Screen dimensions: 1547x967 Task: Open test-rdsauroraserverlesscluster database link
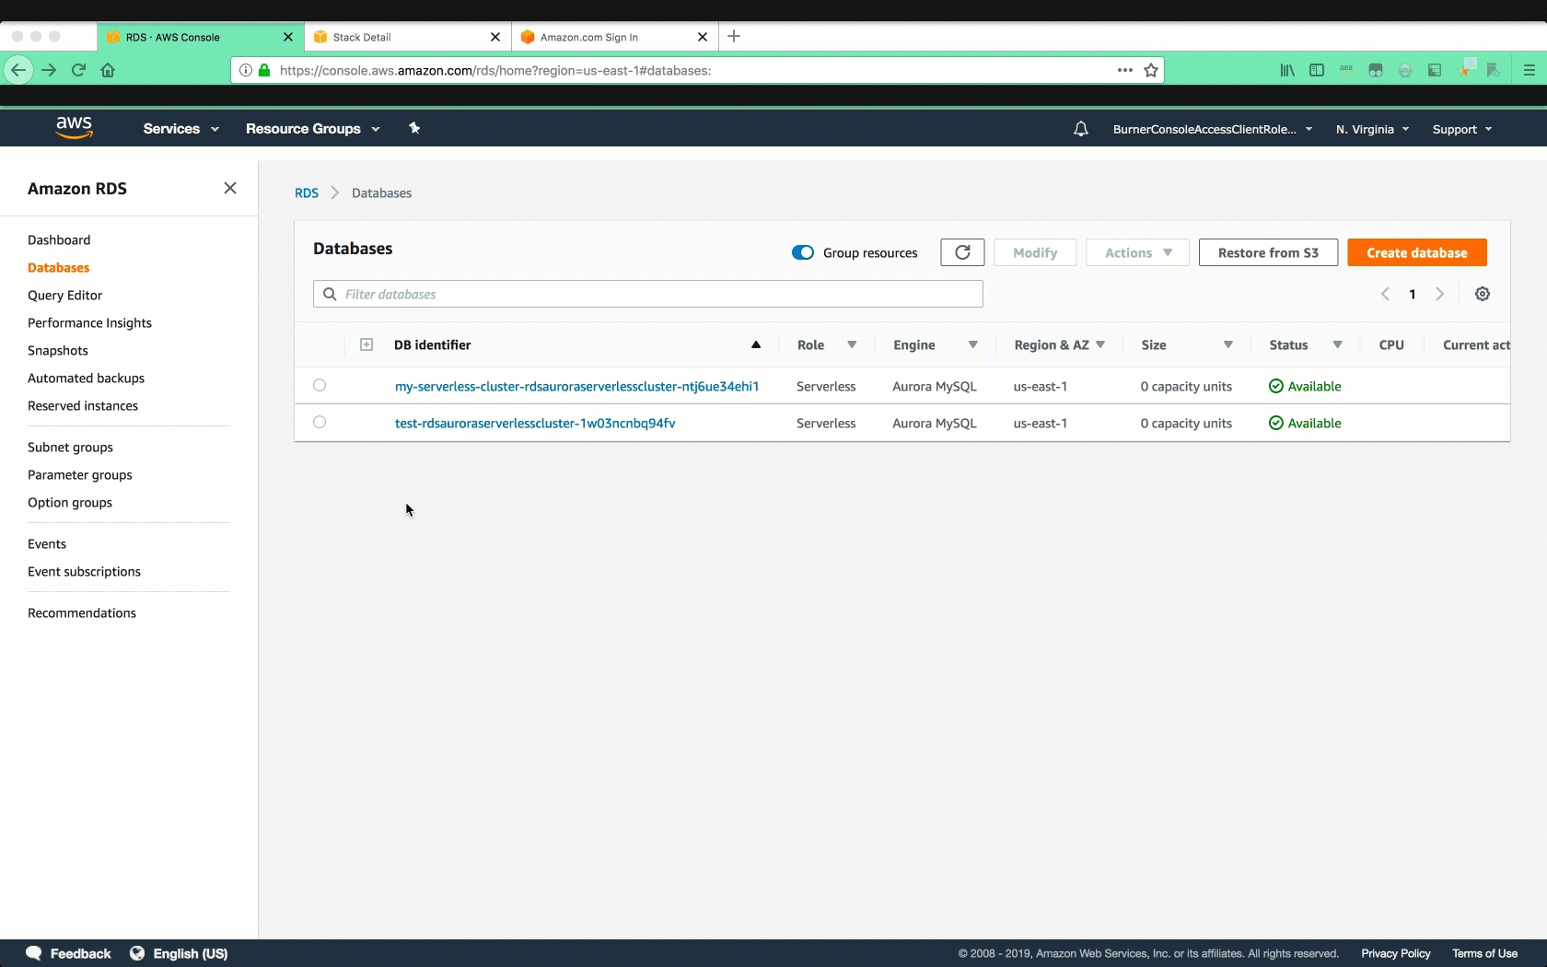[x=535, y=423]
